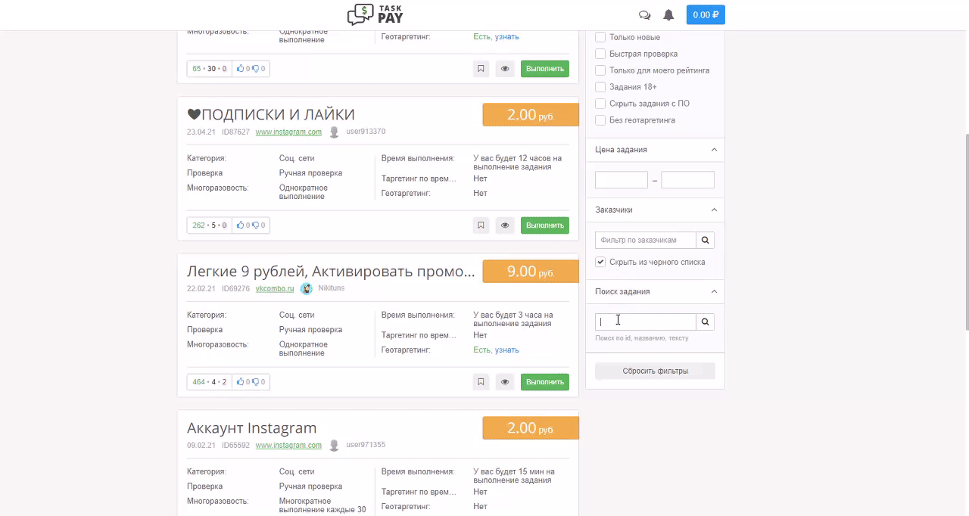Screen dimensions: 969x516
Task: Open www.instagram.com link in Аккаунт Instagram card
Action: point(288,445)
